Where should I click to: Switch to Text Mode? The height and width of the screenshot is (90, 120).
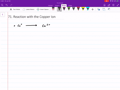pos(15,9)
